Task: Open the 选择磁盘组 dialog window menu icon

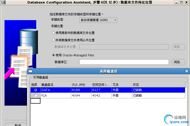Action: 30,71
